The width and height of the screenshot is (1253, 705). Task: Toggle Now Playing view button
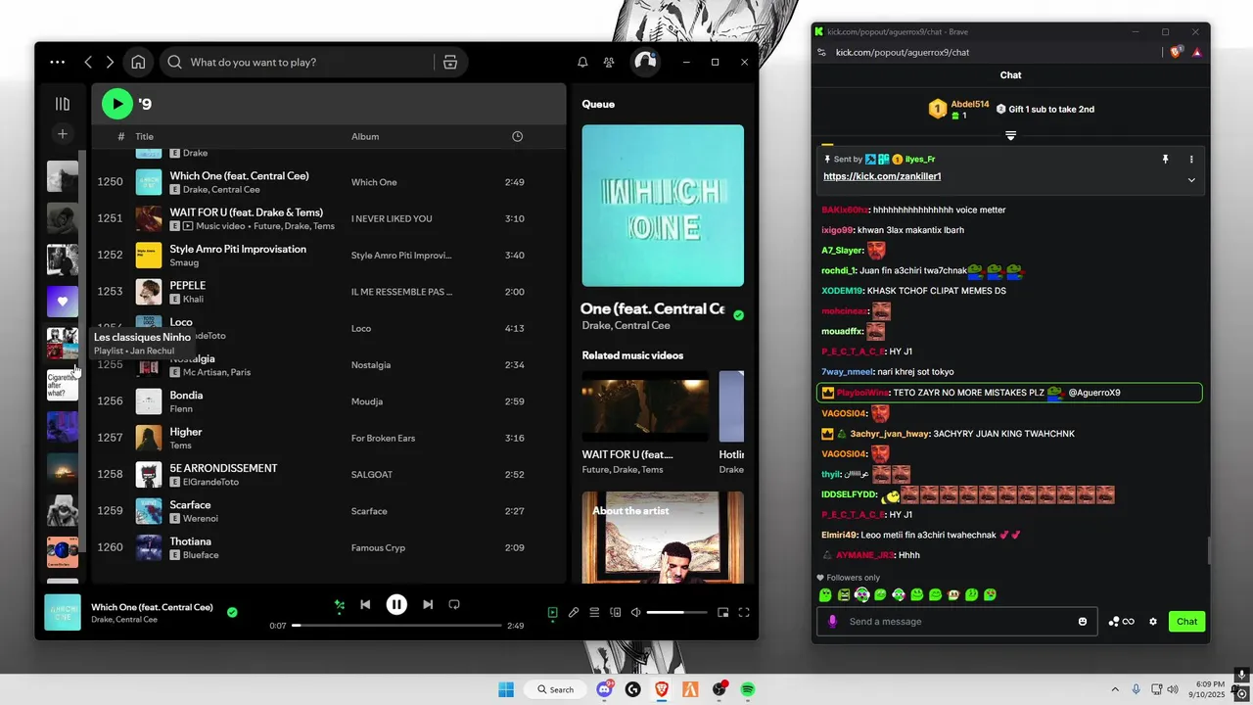tap(552, 613)
